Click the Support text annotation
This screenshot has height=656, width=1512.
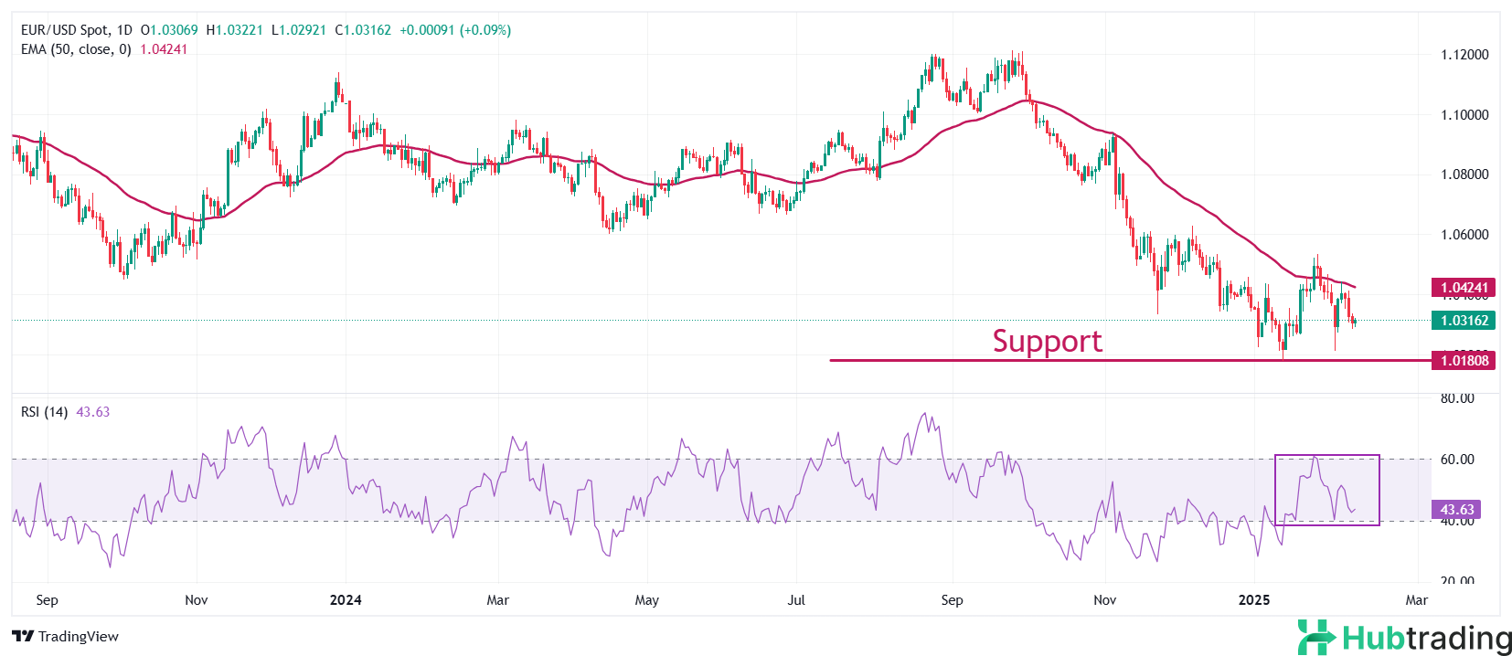pos(1047,341)
